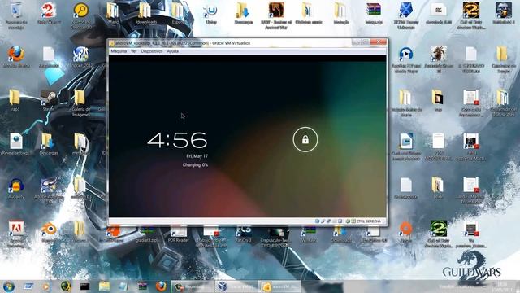Viewport: 520px width, 293px height.
Task: Click the Fri, May 17 date text
Action: 197,156
